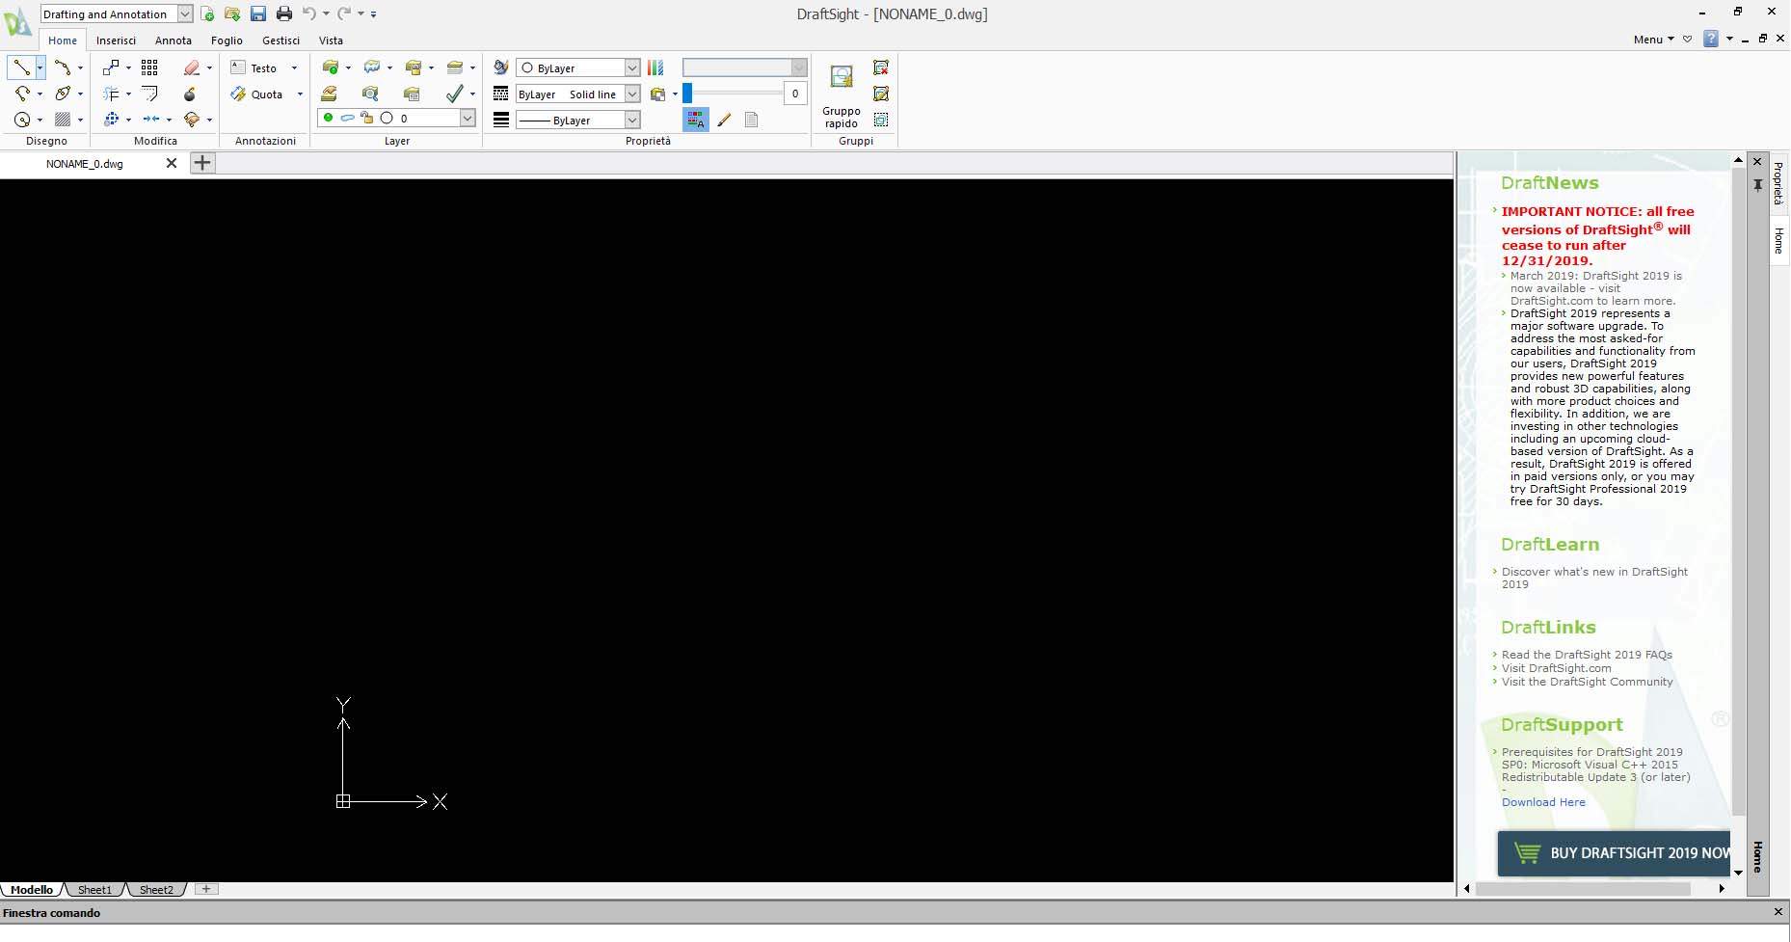Select the Line drawing tool
The height and width of the screenshot is (942, 1791).
click(x=20, y=67)
